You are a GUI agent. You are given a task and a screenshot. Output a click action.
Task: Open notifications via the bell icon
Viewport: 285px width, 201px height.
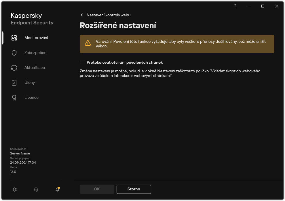(57, 190)
